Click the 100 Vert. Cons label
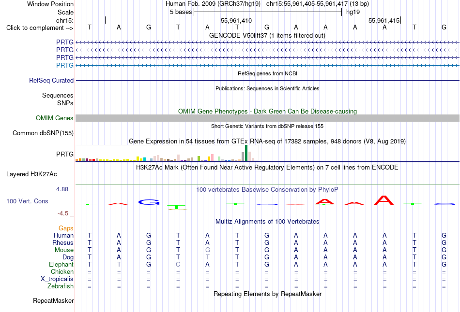Viewport: 460px width, 312px height. tap(27, 201)
